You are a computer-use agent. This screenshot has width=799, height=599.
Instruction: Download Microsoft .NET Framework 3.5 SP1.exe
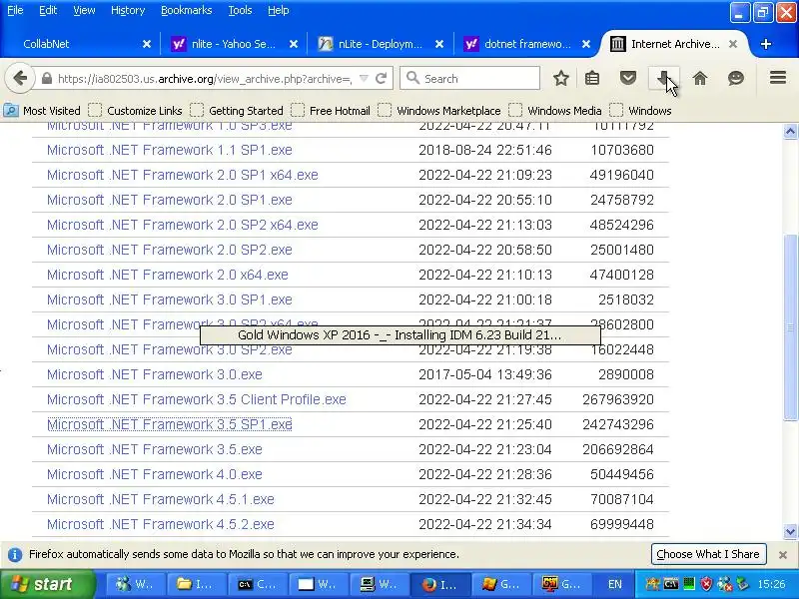(169, 425)
